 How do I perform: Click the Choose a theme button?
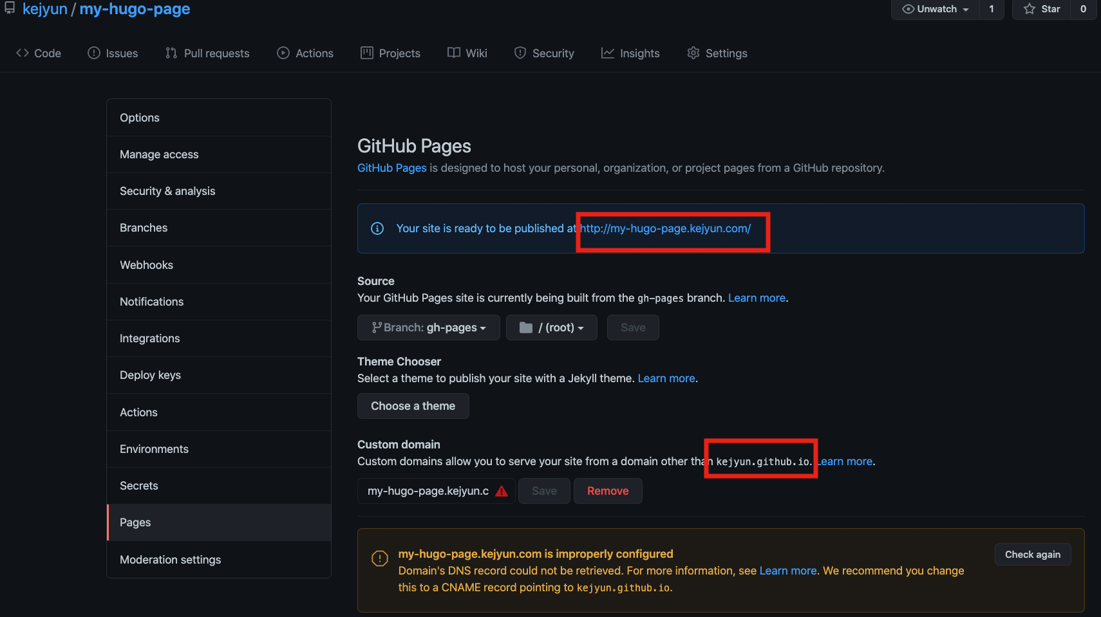(413, 406)
